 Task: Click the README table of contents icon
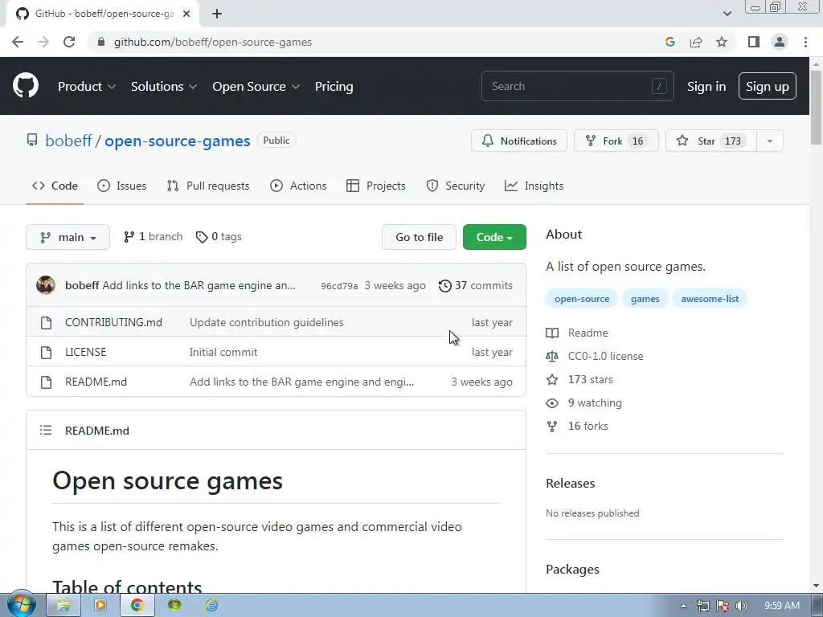coord(46,431)
